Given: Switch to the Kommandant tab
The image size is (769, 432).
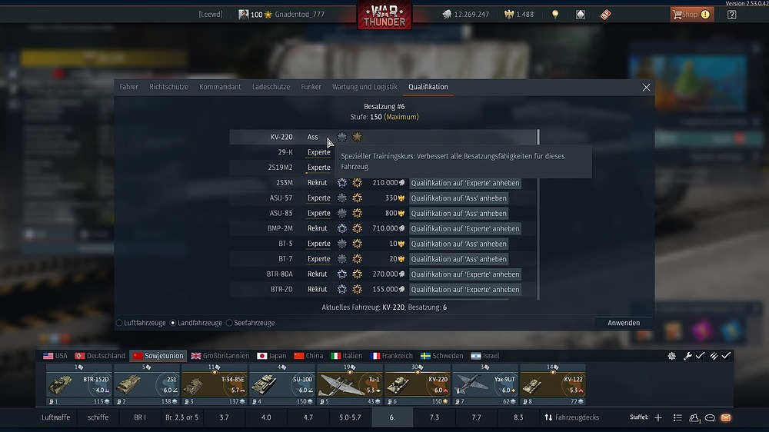Looking at the screenshot, I should [220, 87].
